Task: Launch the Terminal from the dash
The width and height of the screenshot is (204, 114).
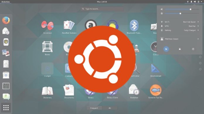Action: pos(6,86)
